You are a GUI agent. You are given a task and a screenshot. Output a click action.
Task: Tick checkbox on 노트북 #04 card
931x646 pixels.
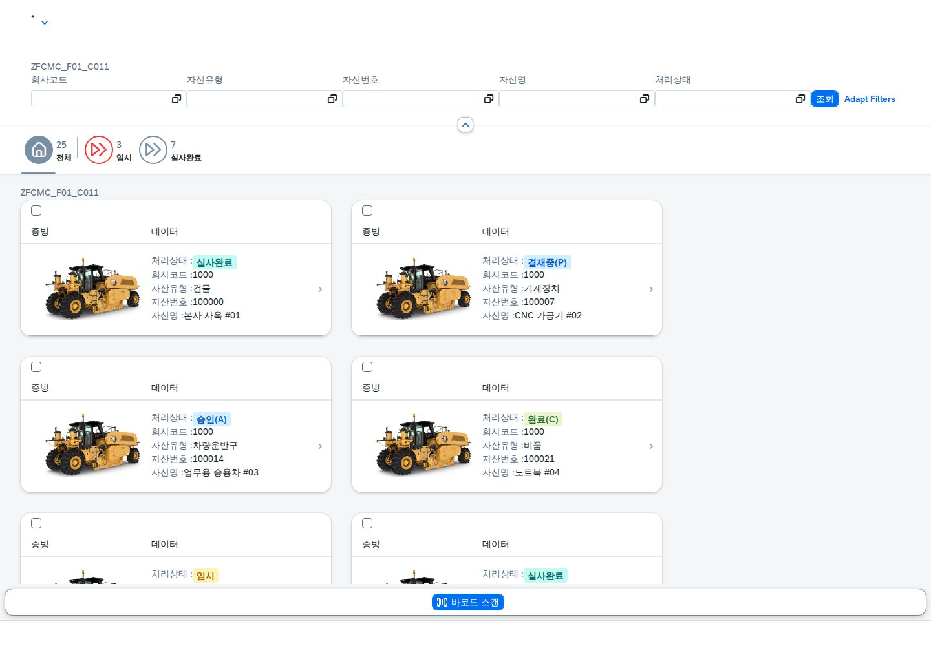367,367
